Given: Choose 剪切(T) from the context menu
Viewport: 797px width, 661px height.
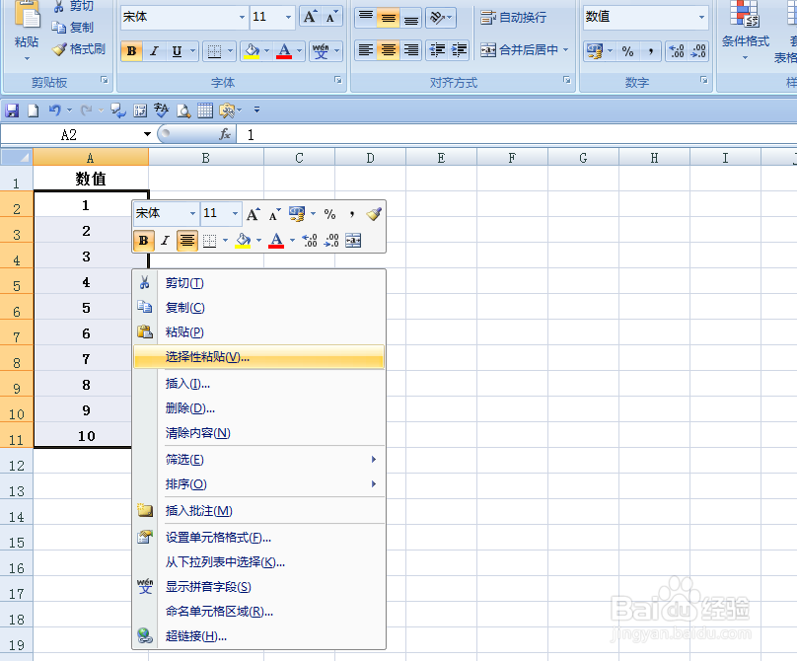Looking at the screenshot, I should click(x=258, y=283).
